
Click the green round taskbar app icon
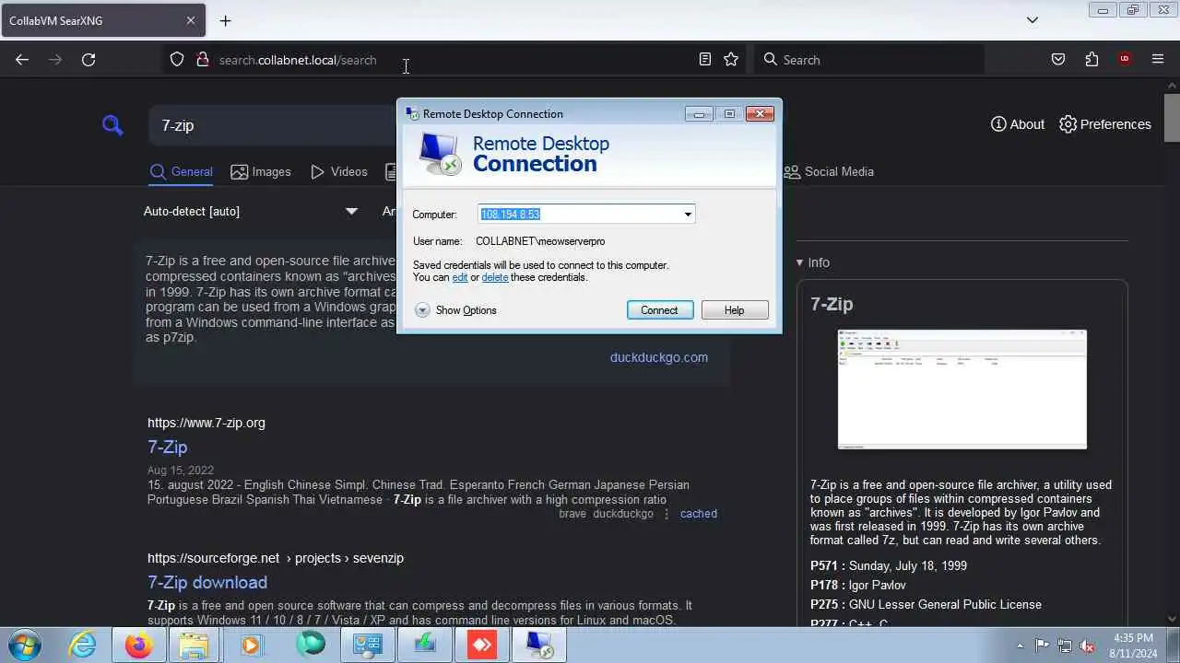[x=310, y=646]
